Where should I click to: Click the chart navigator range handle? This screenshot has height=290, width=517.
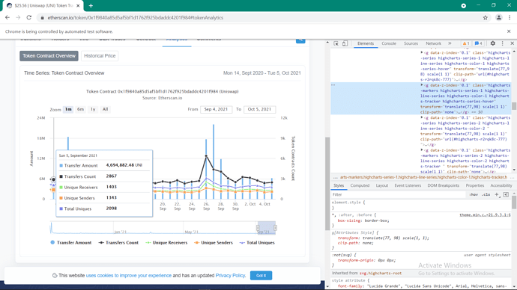[x=258, y=227]
